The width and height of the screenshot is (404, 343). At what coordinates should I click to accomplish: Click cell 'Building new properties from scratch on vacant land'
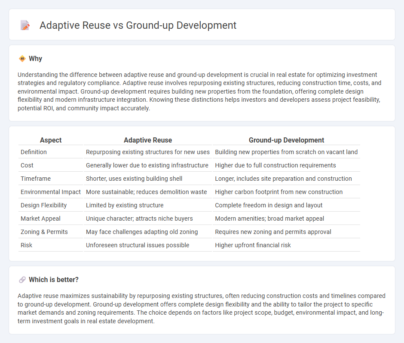[286, 152]
